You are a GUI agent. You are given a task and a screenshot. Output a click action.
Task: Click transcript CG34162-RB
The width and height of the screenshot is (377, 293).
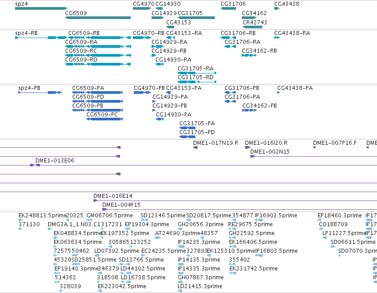249,55
